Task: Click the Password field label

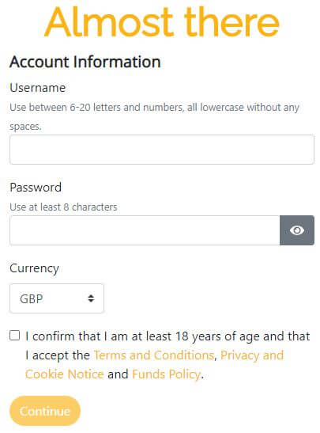Action: pyautogui.click(x=36, y=188)
